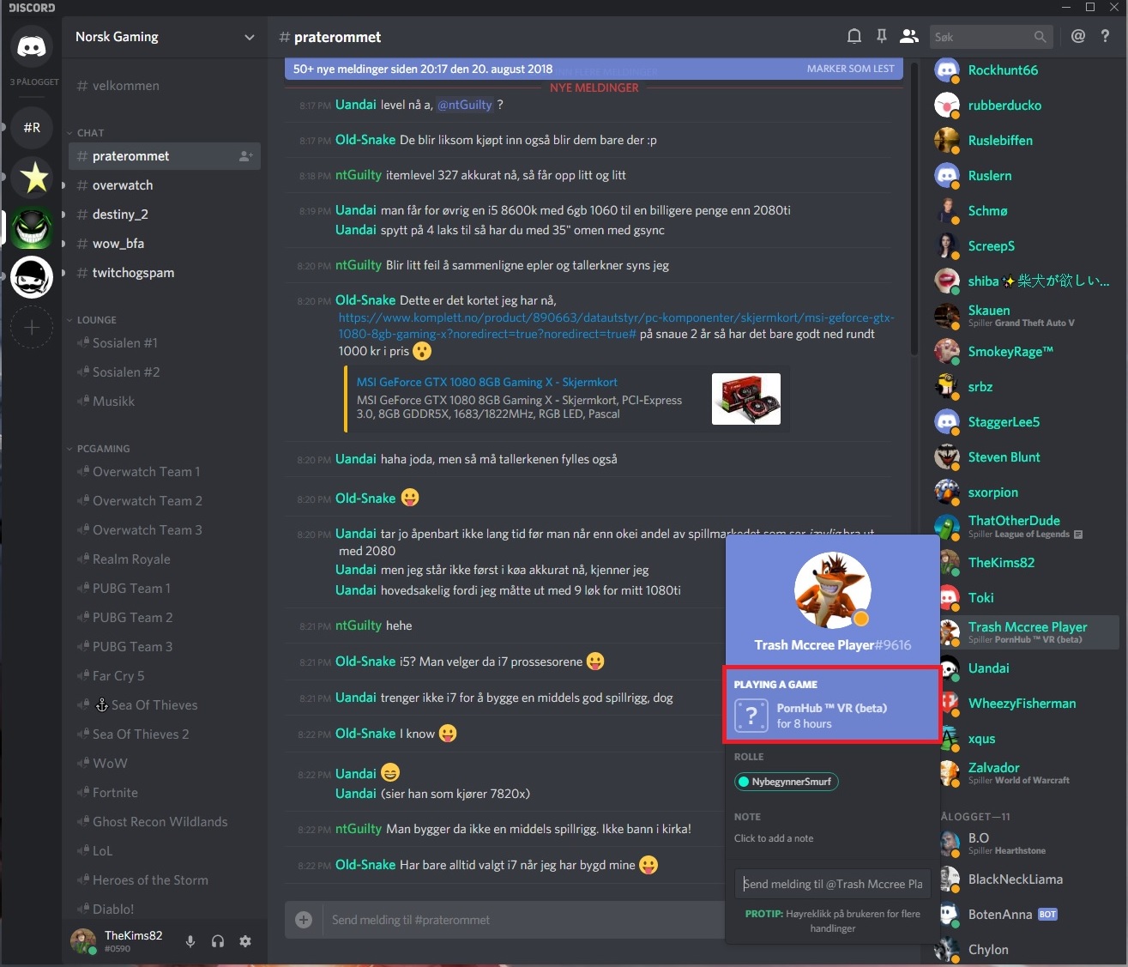
Task: Join the Sosialen #1 voice channel
Action: point(164,343)
